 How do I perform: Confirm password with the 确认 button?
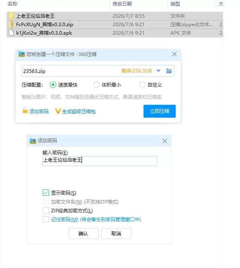click(x=83, y=233)
